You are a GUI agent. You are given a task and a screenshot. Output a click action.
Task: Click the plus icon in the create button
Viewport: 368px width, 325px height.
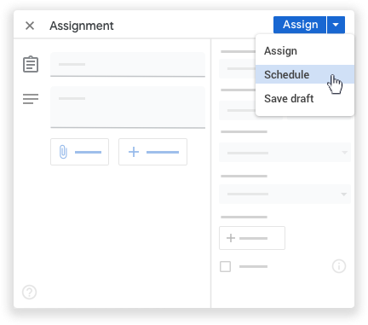134,152
